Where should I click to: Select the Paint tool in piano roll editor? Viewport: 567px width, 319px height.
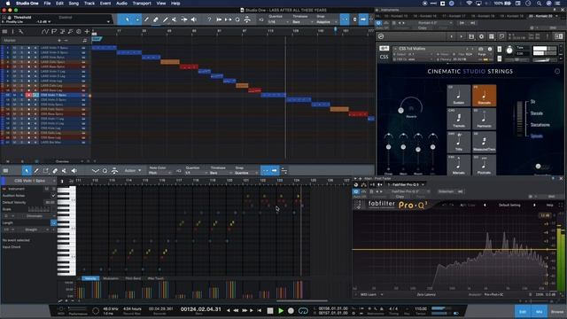[36, 171]
